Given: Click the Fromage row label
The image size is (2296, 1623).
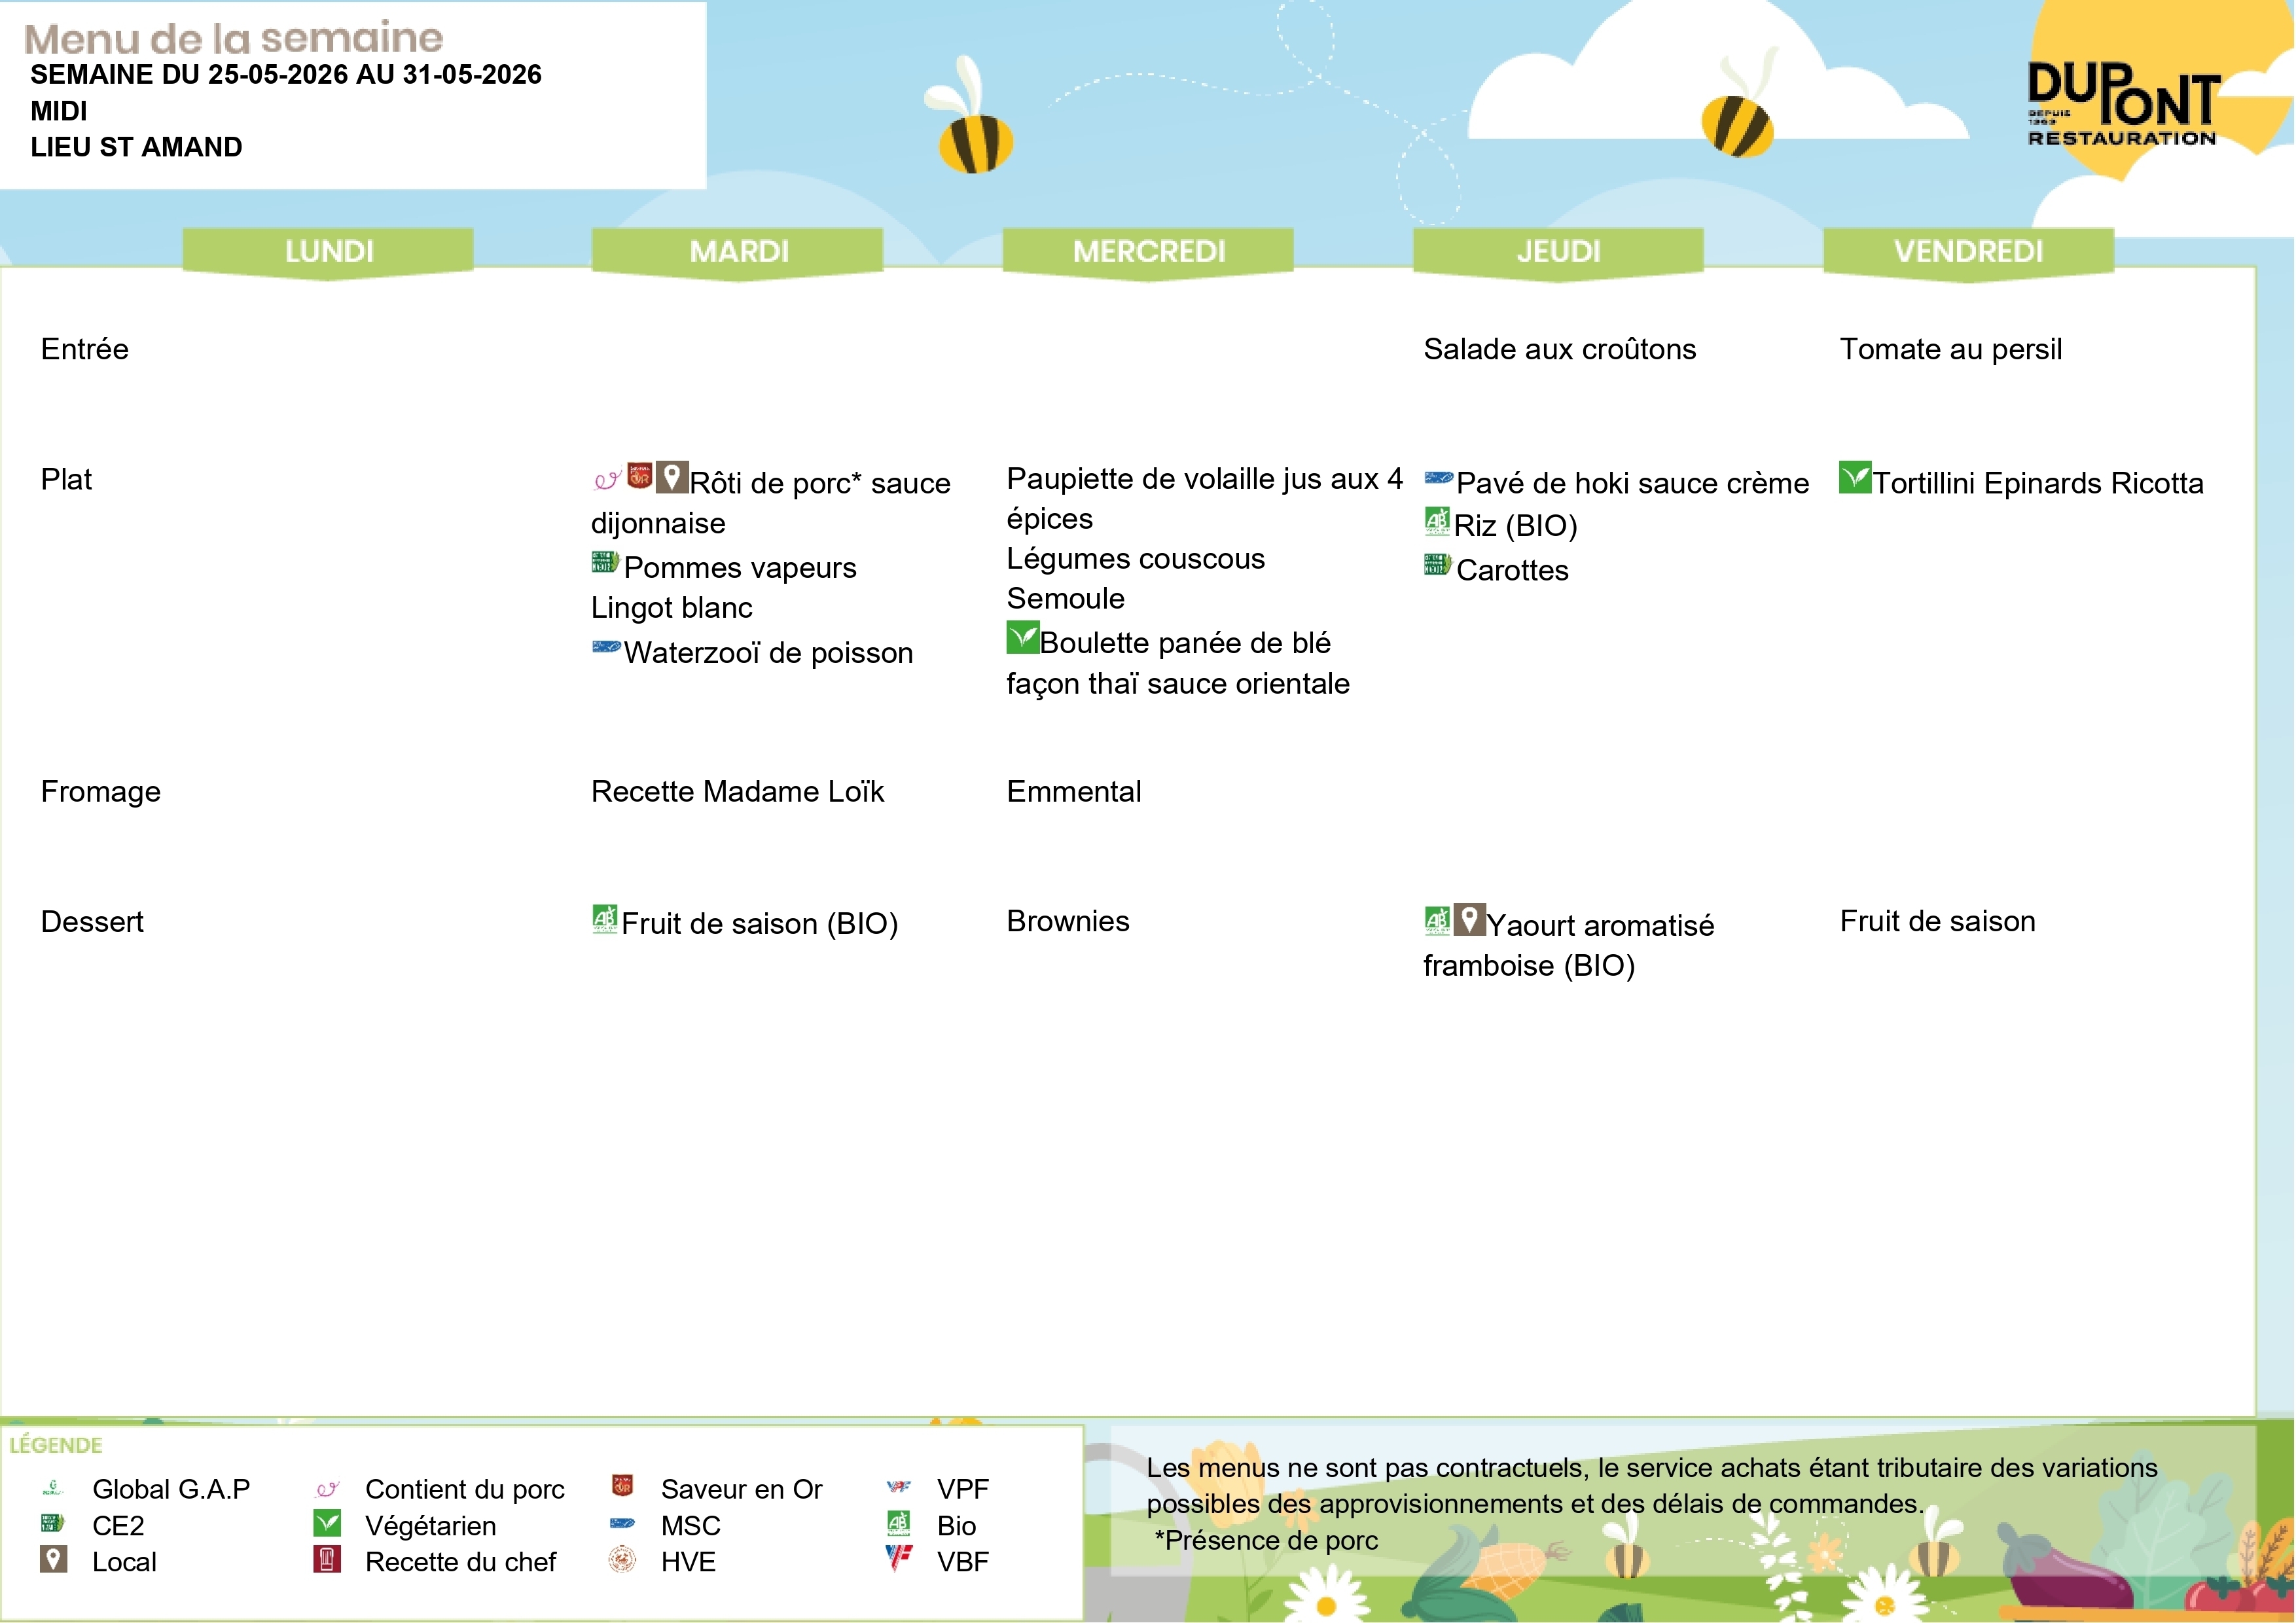Looking at the screenshot, I should tap(101, 792).
